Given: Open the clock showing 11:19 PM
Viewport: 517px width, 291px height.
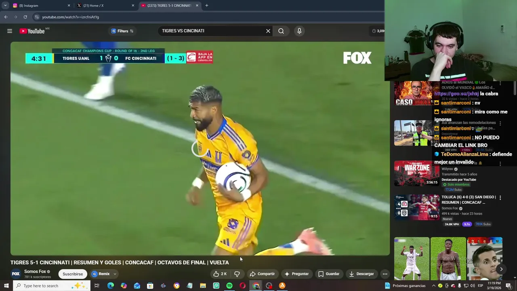Looking at the screenshot, I should (x=494, y=286).
